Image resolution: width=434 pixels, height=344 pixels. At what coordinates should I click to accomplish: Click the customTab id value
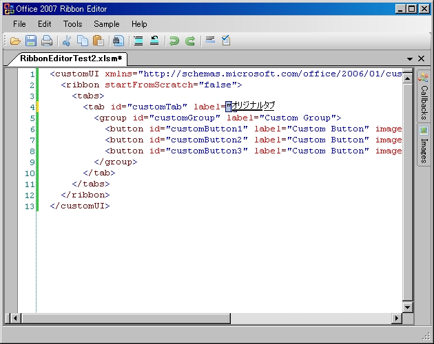157,107
